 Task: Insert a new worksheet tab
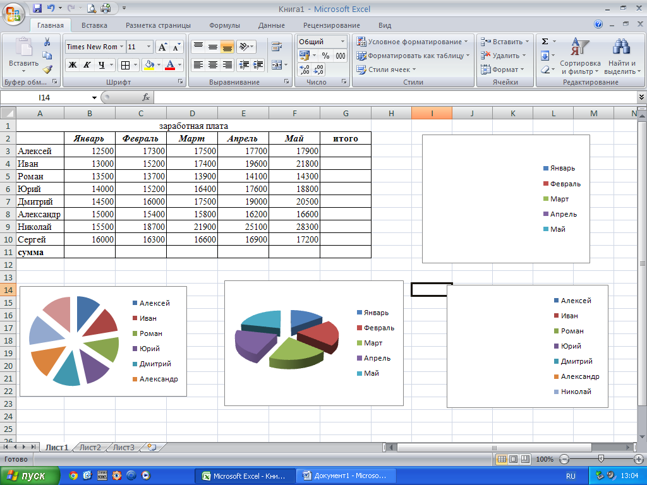152,447
